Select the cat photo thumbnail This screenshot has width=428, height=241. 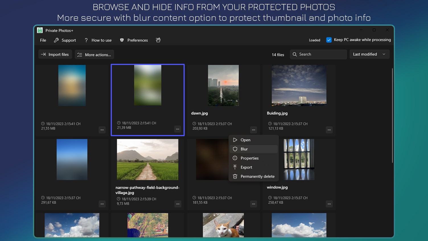click(223, 225)
